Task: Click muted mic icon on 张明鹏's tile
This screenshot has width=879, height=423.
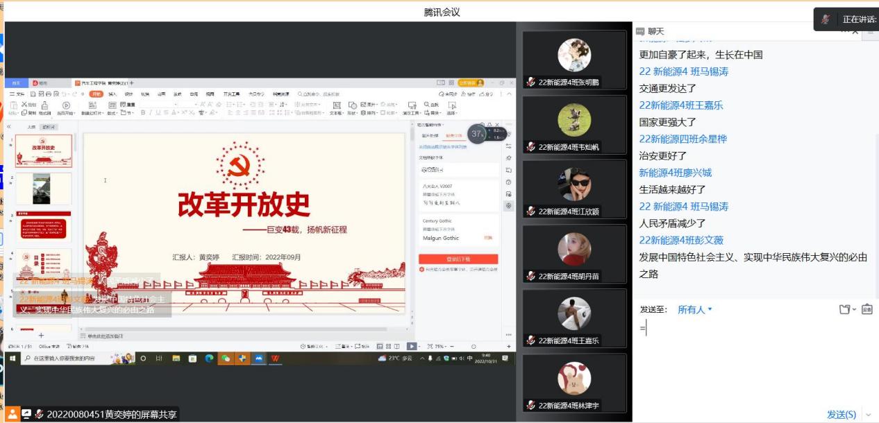Action: coord(530,82)
